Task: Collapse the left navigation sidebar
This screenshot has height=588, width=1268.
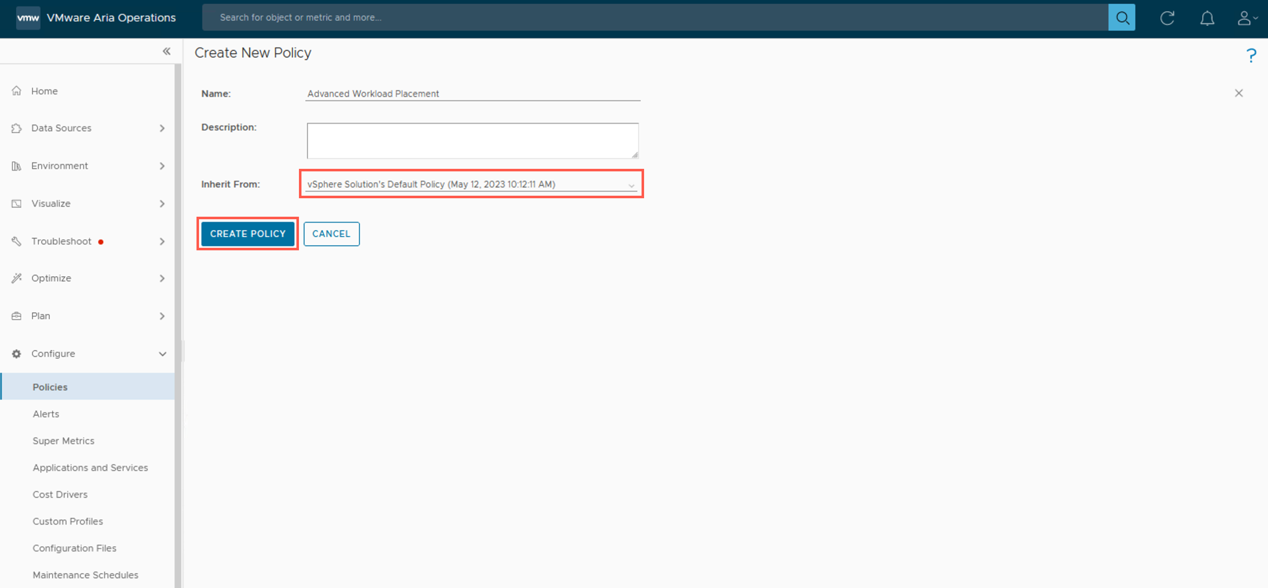Action: coord(166,51)
